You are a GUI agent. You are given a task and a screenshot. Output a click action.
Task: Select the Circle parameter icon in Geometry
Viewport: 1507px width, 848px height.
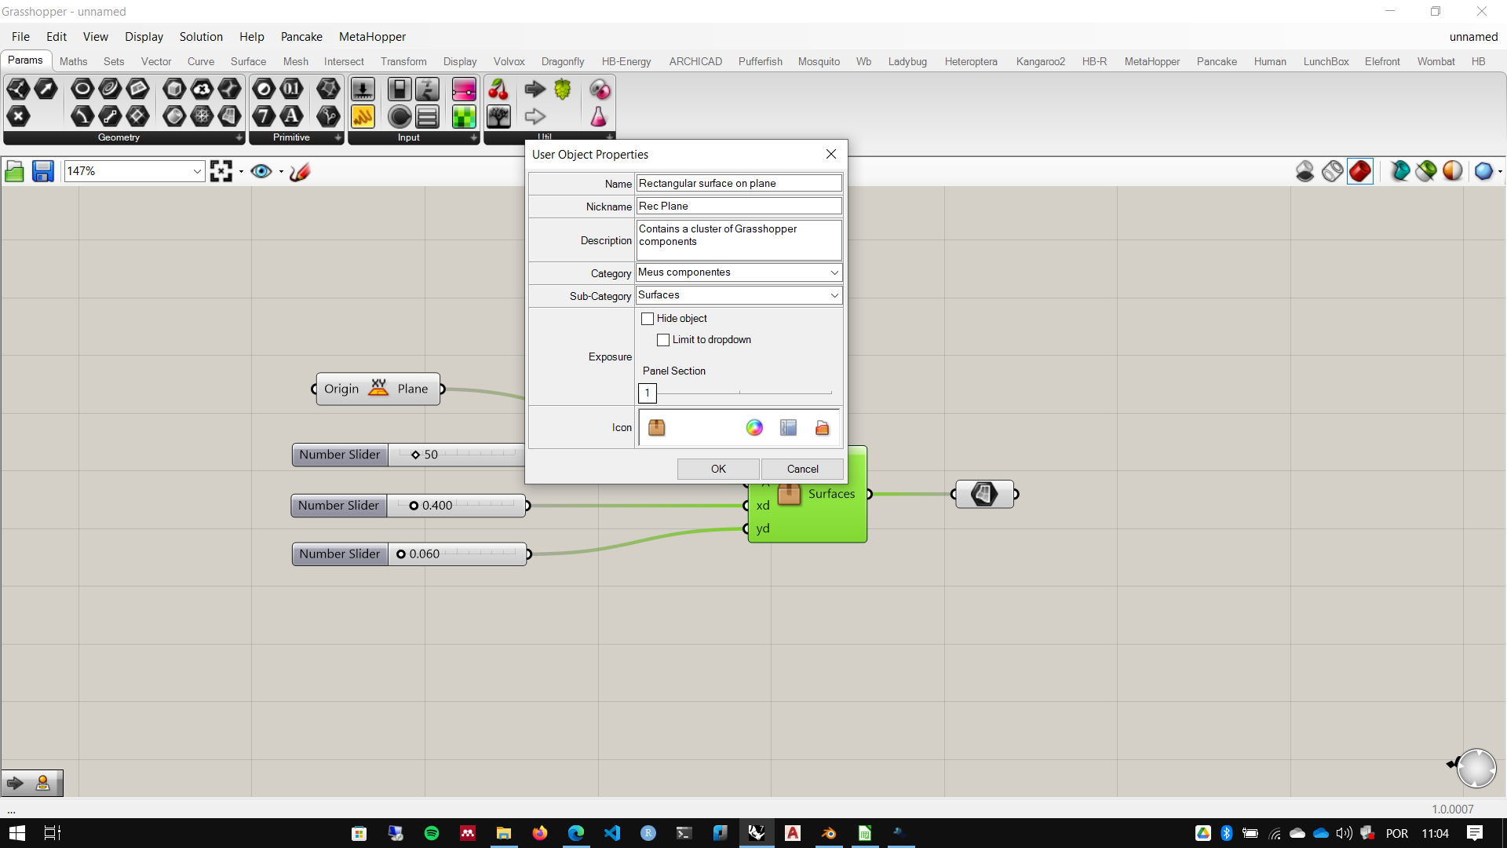[82, 90]
